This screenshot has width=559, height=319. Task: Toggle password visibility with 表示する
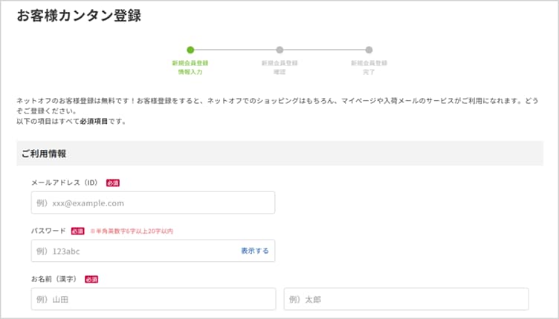255,251
